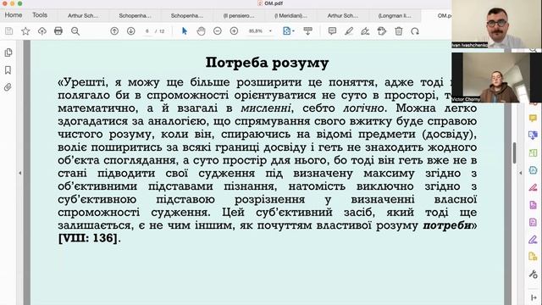The height and width of the screenshot is (305, 542).
Task: Open the purple Fill & Sign pen tool
Action: [x=533, y=239]
